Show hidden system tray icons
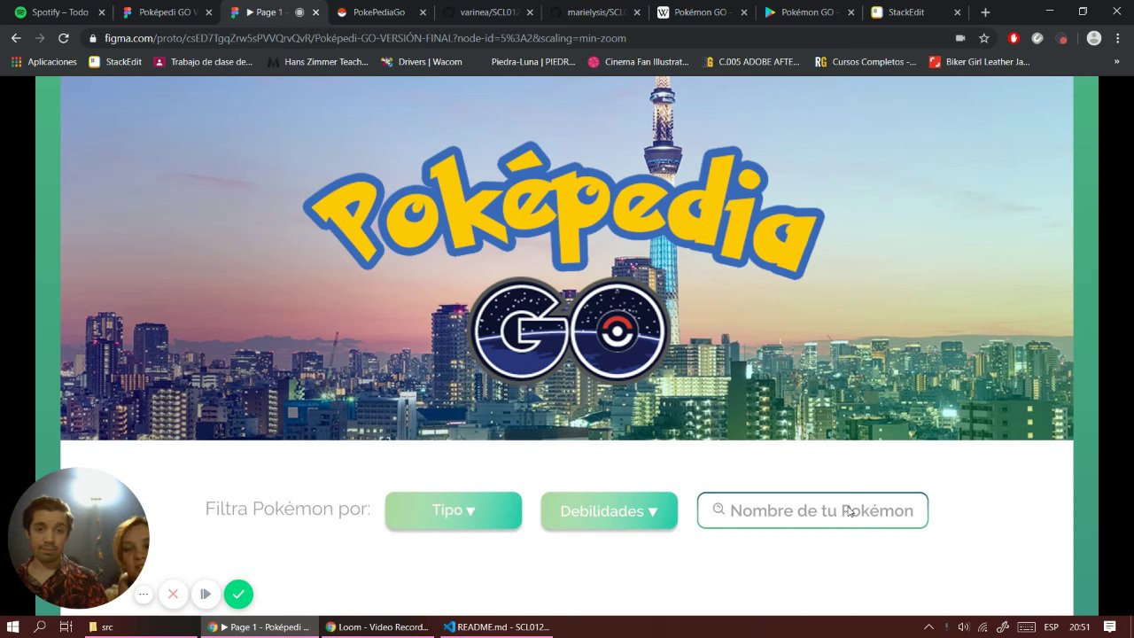 [928, 626]
